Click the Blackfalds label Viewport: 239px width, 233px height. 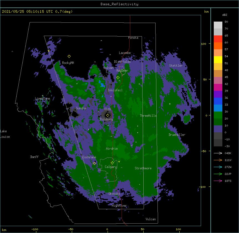(x=122, y=62)
